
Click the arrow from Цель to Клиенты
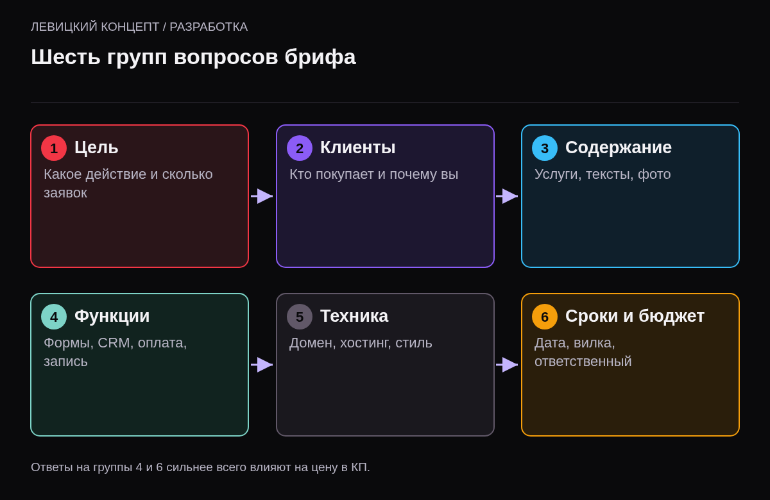click(x=262, y=196)
